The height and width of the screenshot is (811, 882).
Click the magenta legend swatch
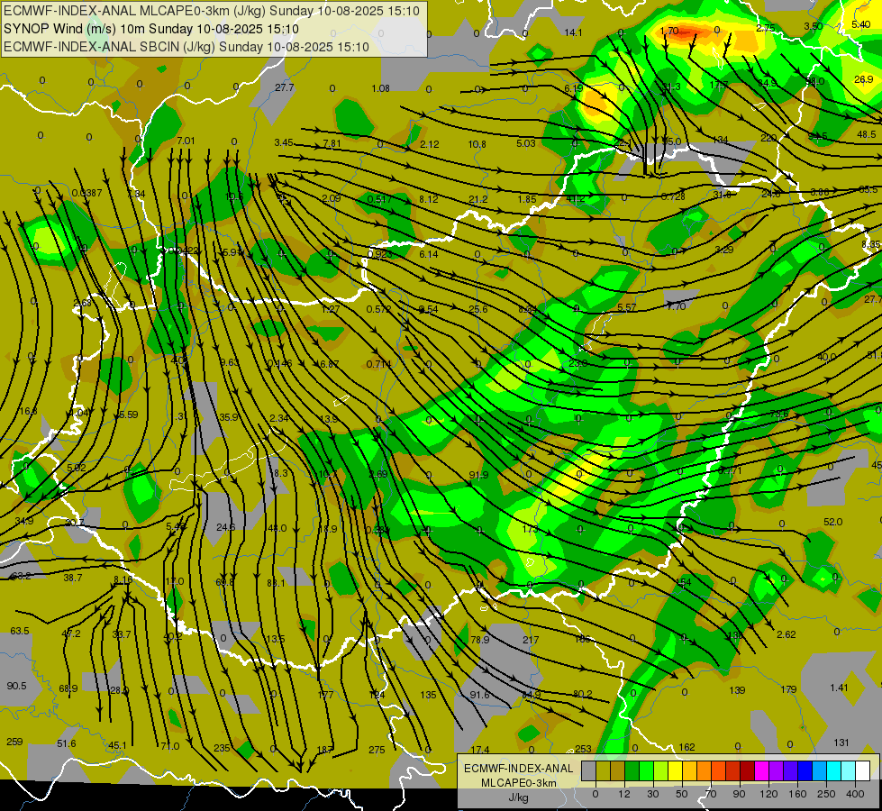pyautogui.click(x=761, y=770)
